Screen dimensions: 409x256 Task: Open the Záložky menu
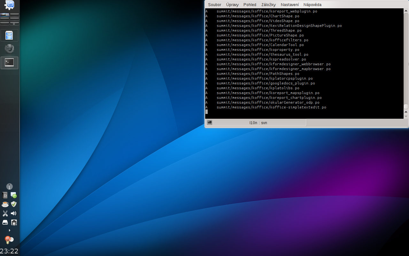(268, 5)
